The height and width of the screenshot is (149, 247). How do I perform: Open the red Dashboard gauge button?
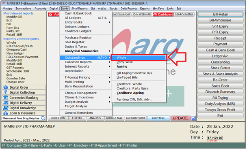click(x=163, y=15)
